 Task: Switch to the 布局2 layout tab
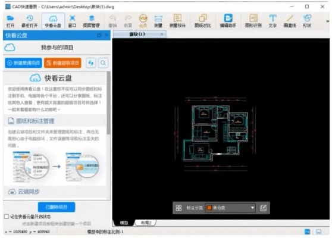tap(146, 223)
